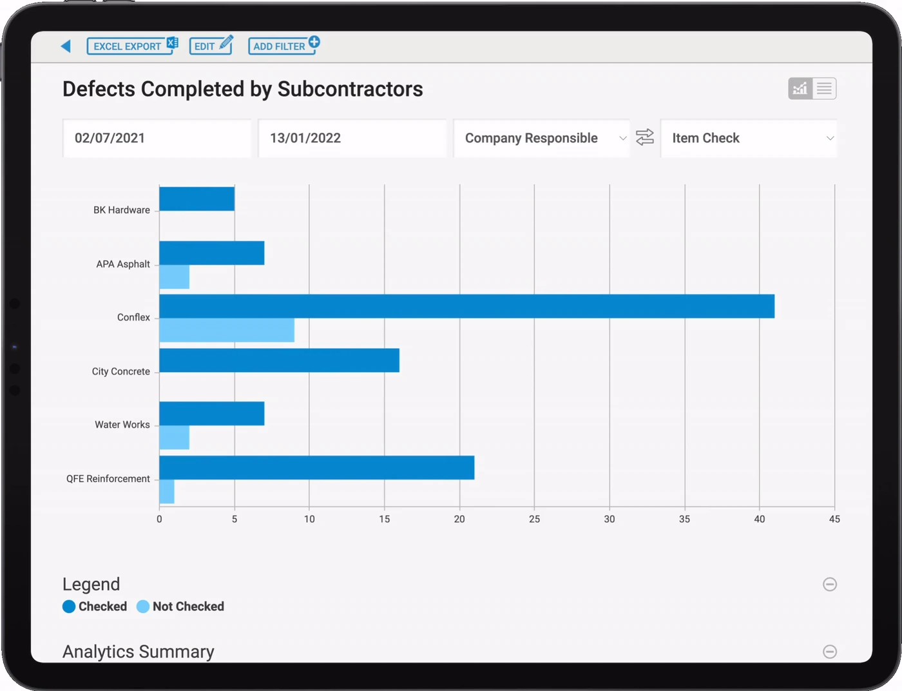Toggle the Checked legend series

coord(95,607)
